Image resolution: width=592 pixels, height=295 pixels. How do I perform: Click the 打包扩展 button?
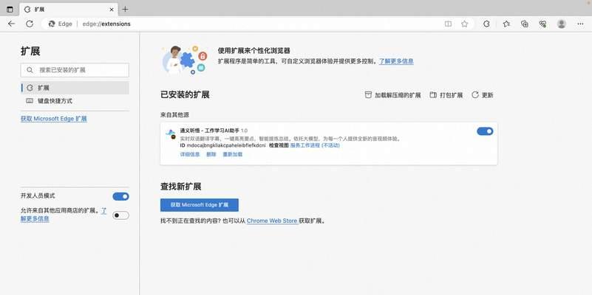(446, 95)
